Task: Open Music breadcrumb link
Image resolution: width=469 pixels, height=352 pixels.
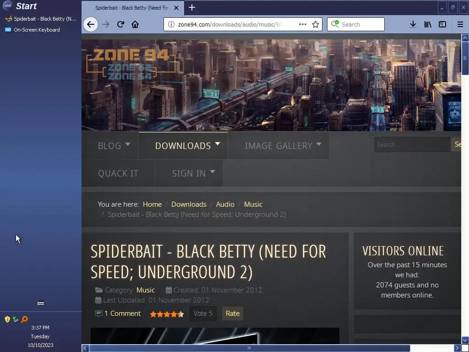Action: point(253,204)
